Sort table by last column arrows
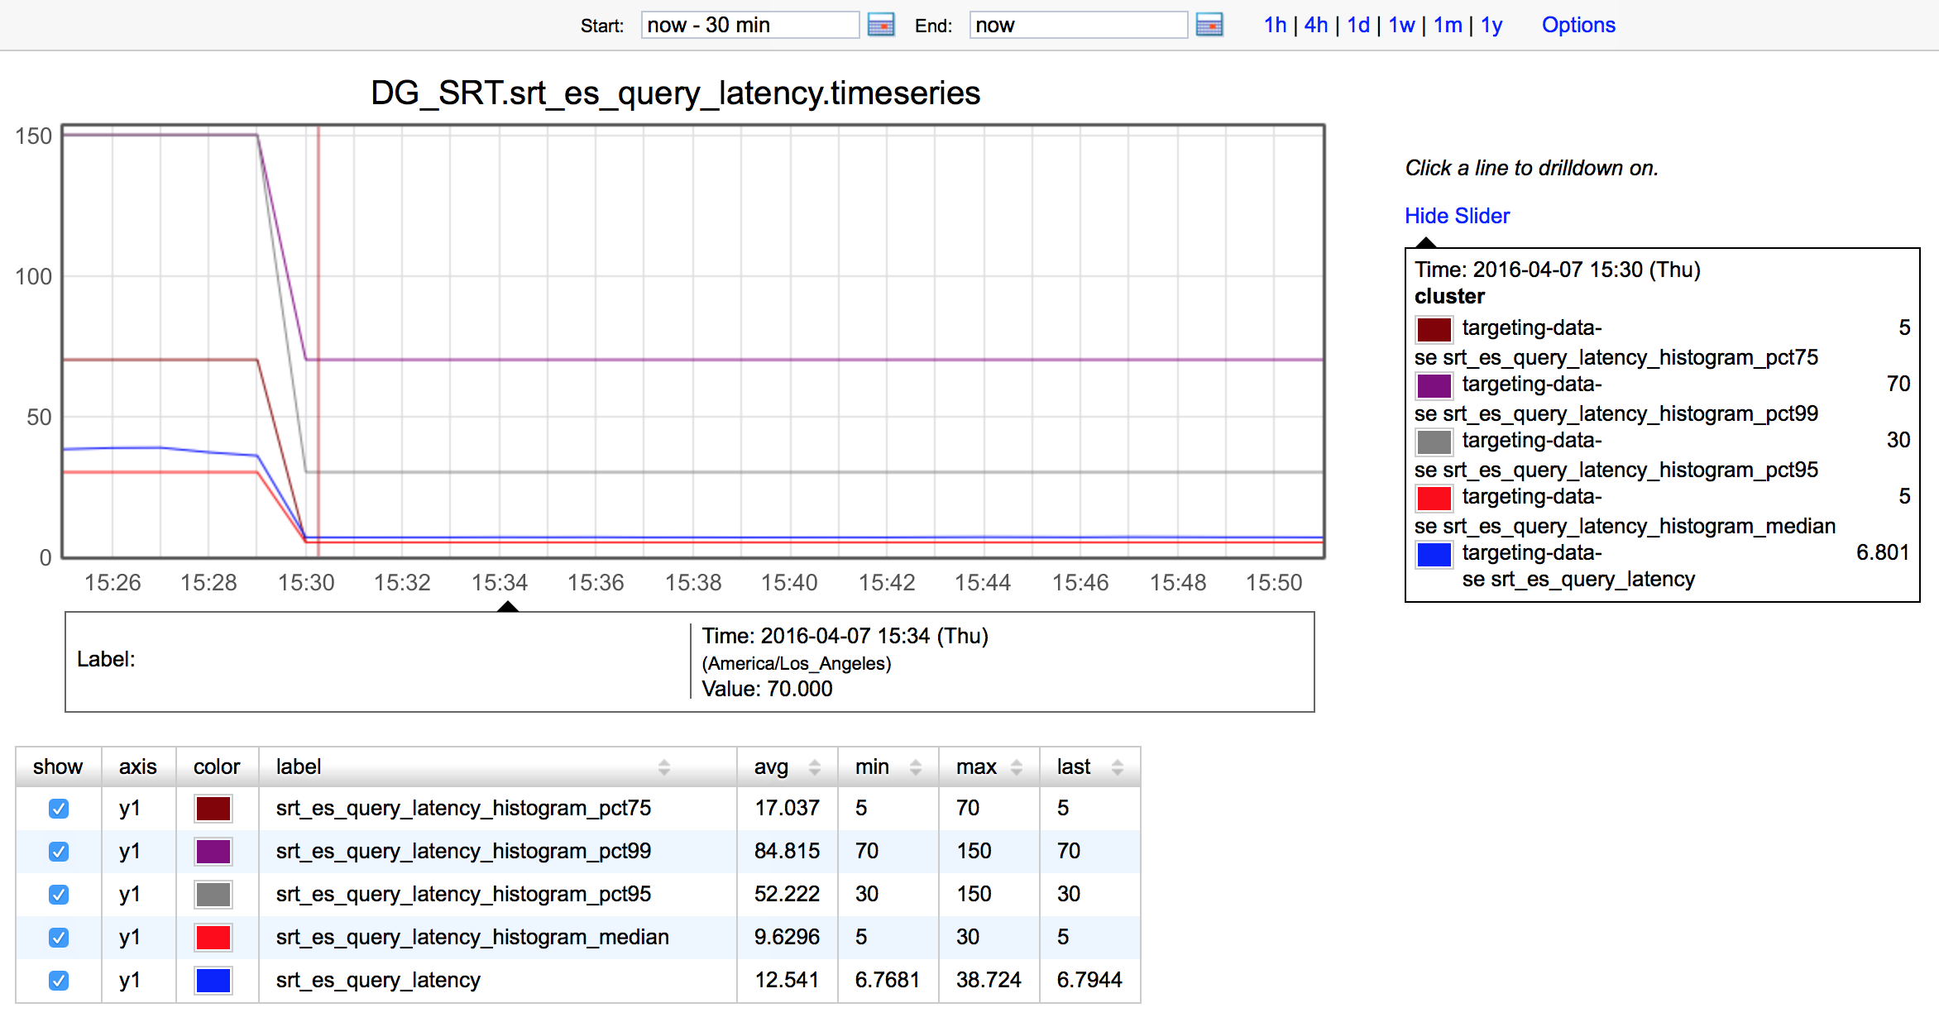Viewport: 1939px width, 1022px height. (x=1117, y=767)
